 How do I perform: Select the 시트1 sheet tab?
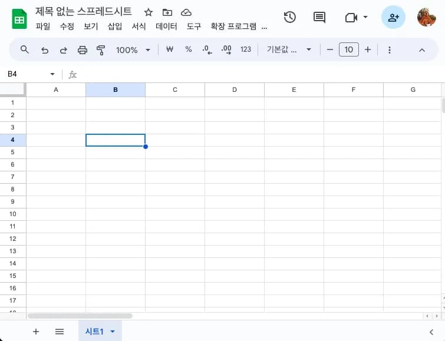tap(94, 332)
